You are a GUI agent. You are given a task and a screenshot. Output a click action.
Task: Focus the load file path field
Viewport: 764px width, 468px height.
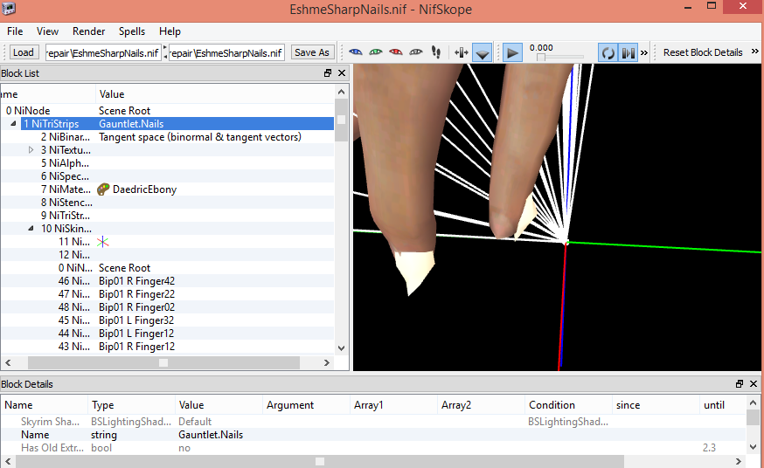(103, 53)
